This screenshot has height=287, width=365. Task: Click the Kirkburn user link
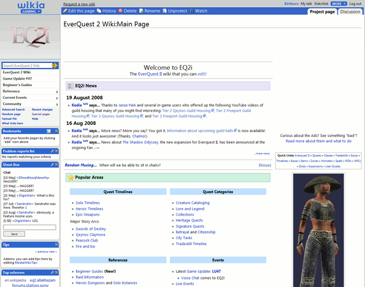[291, 4]
